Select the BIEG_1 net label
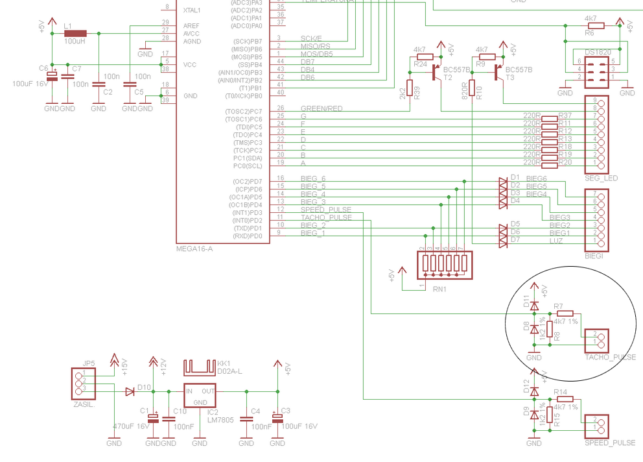The width and height of the screenshot is (643, 462). (x=313, y=233)
